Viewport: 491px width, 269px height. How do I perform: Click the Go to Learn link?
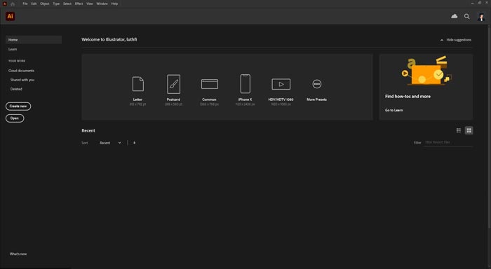[394, 110]
